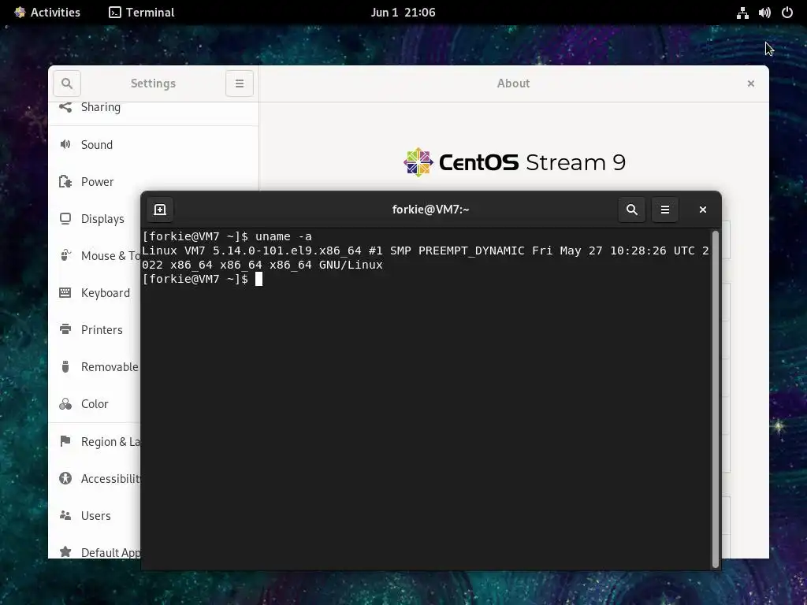Click the volume icon in the top bar
The height and width of the screenshot is (605, 807).
coord(764,13)
